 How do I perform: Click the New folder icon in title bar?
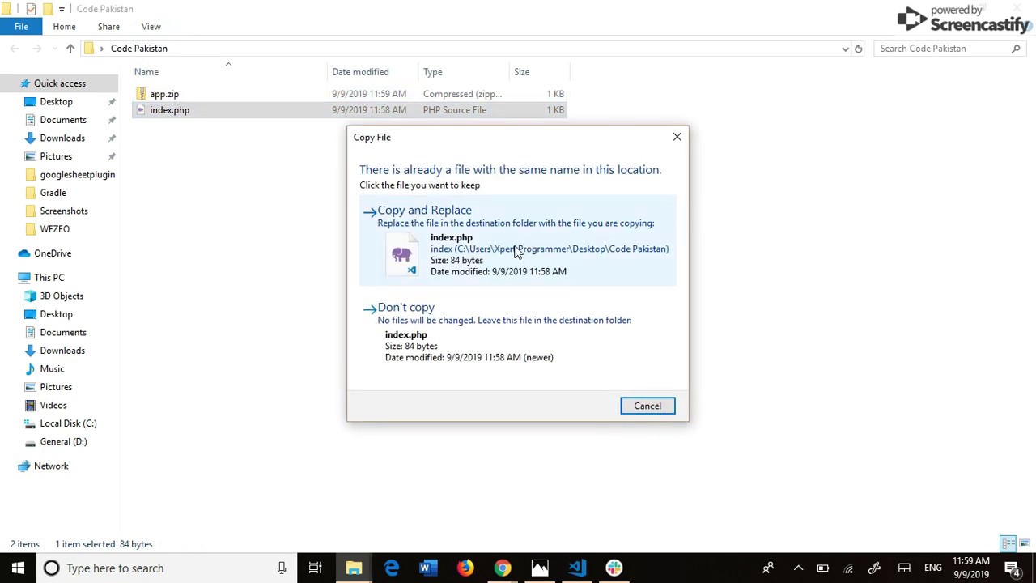point(48,9)
